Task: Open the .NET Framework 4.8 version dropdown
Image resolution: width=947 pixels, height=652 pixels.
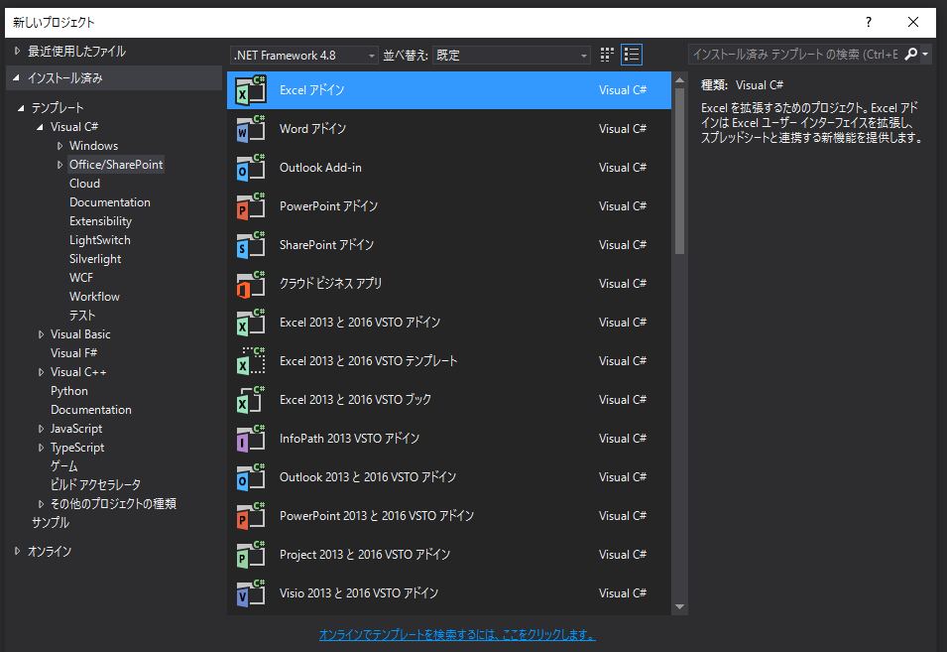Action: click(304, 56)
